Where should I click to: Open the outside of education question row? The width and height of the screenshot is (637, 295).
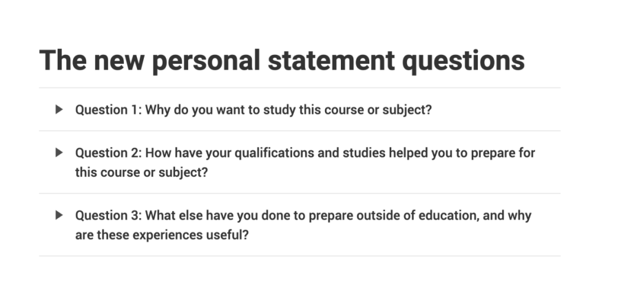pos(300,225)
